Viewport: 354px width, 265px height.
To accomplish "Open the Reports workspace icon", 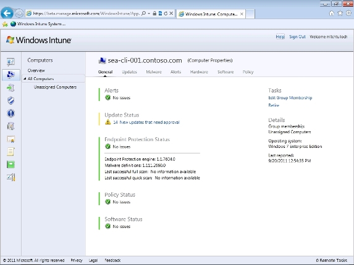I will pyautogui.click(x=11, y=165).
